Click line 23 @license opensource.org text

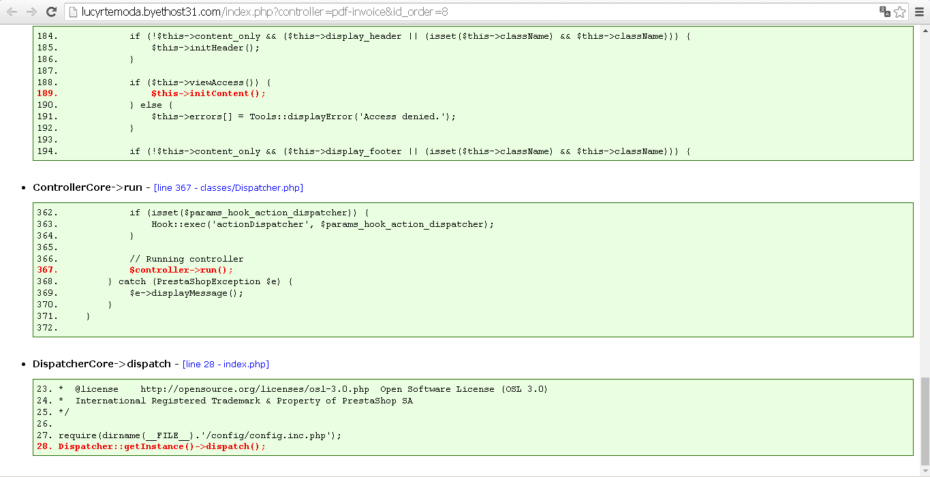click(x=303, y=389)
